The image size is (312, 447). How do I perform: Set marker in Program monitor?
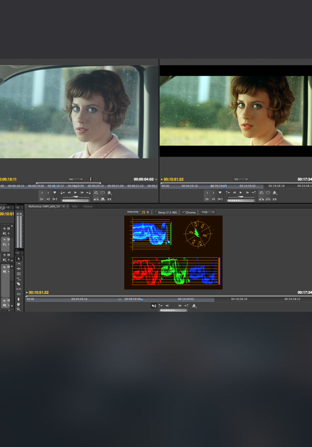(220, 192)
